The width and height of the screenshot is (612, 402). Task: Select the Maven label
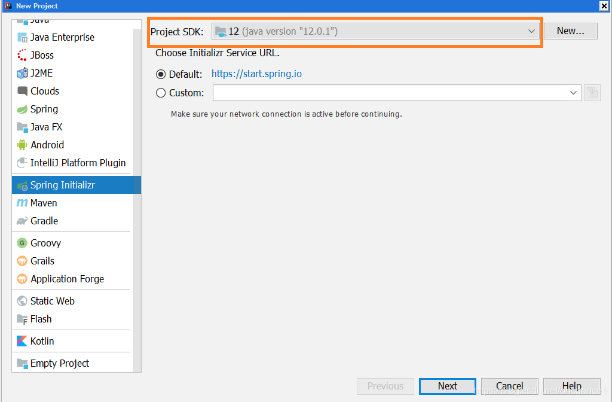coord(44,203)
